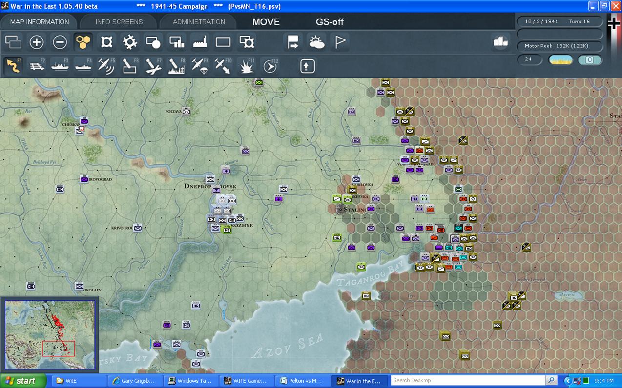This screenshot has height=388, width=622.
Task: Toggle the yellow hexagon grid display
Action: point(83,42)
